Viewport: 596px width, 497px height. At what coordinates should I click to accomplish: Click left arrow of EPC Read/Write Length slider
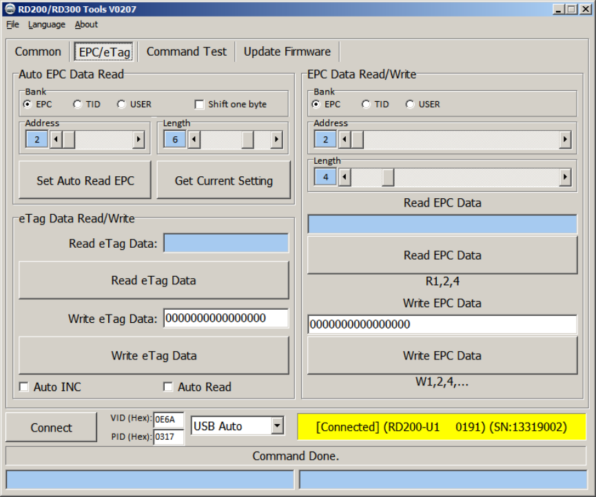[345, 177]
